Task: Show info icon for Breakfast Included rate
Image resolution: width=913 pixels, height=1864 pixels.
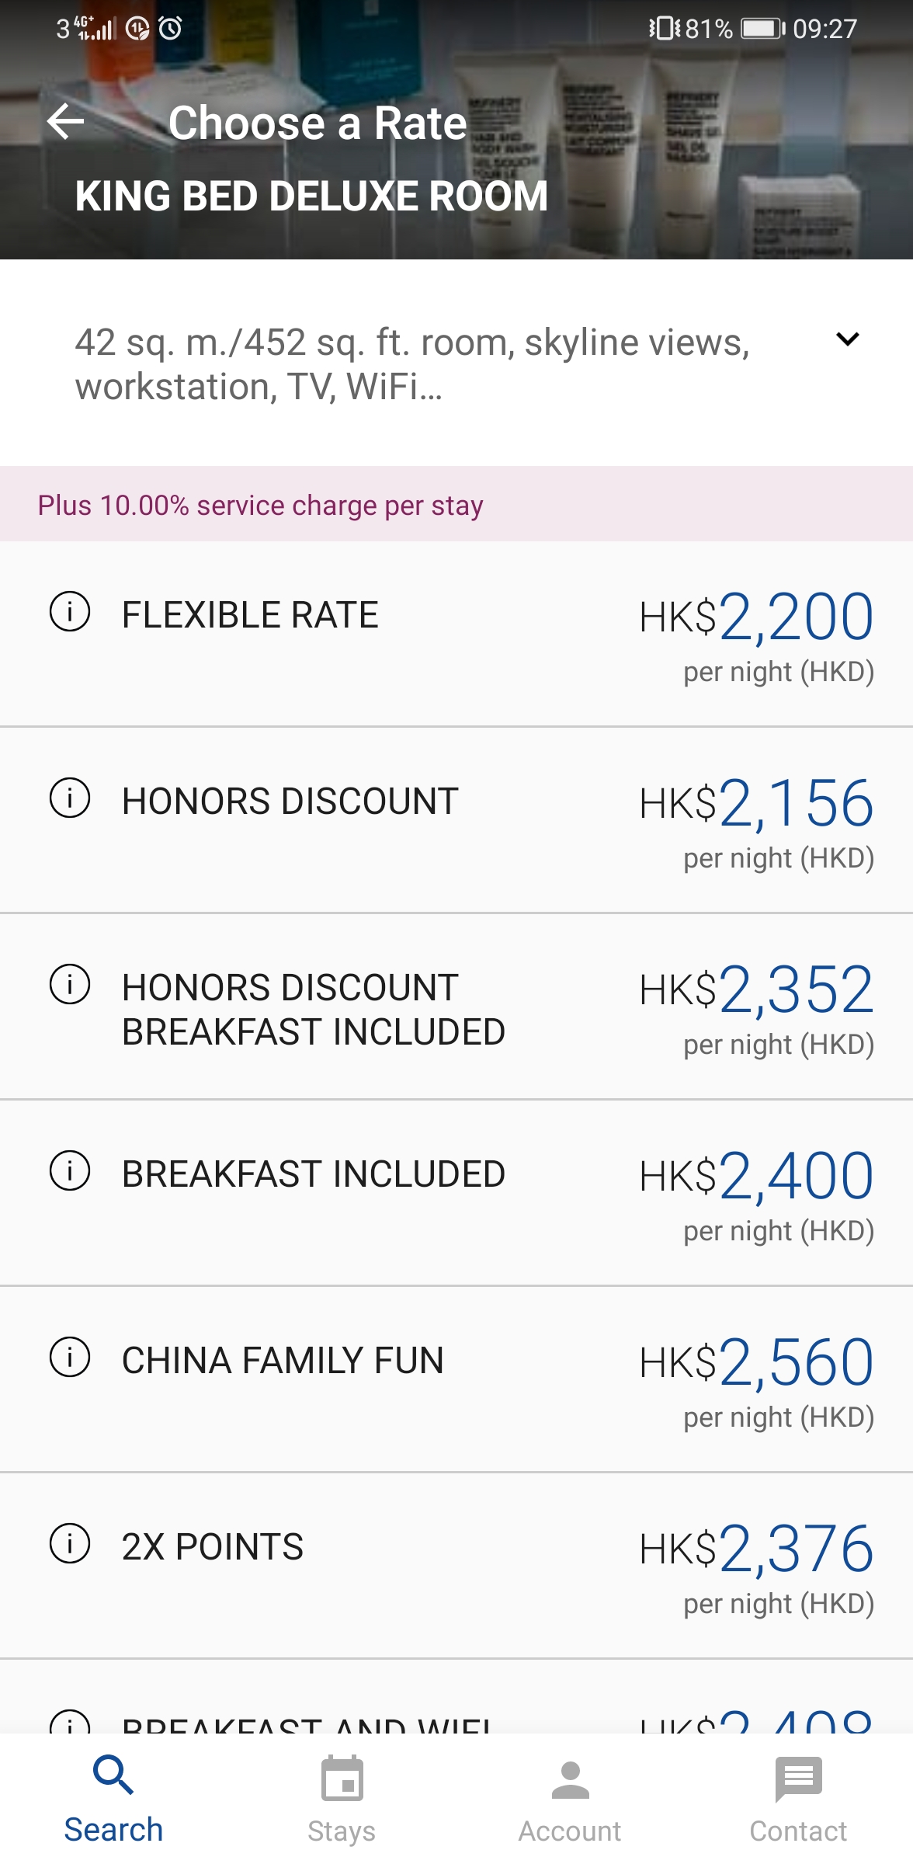Action: (70, 1170)
